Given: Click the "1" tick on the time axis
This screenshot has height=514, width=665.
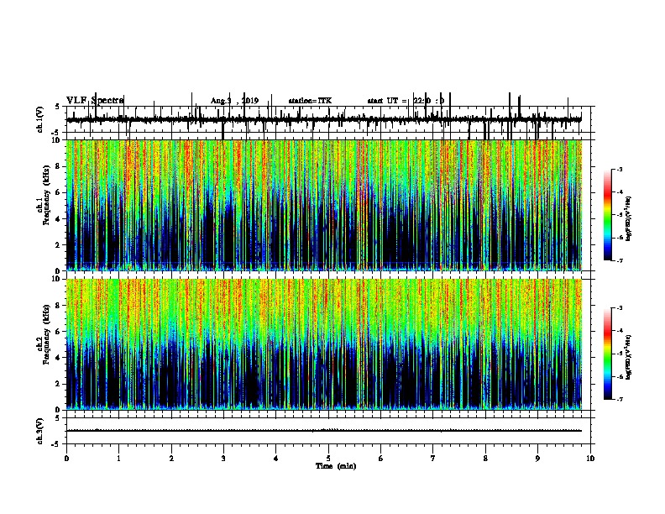Looking at the screenshot, I should pyautogui.click(x=118, y=459).
